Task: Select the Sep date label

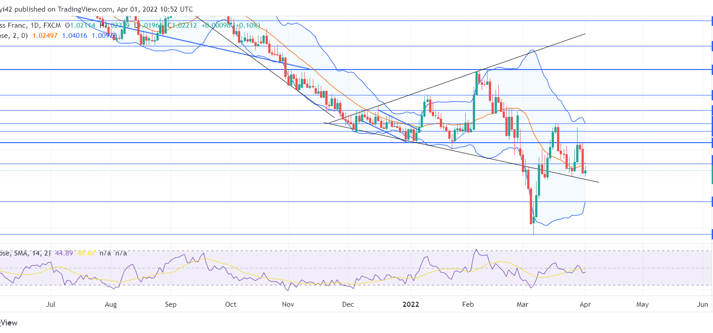Action: (171, 304)
